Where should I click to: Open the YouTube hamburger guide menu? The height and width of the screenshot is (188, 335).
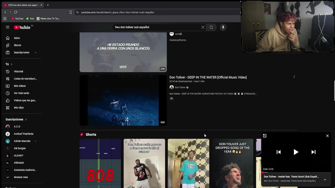8,27
